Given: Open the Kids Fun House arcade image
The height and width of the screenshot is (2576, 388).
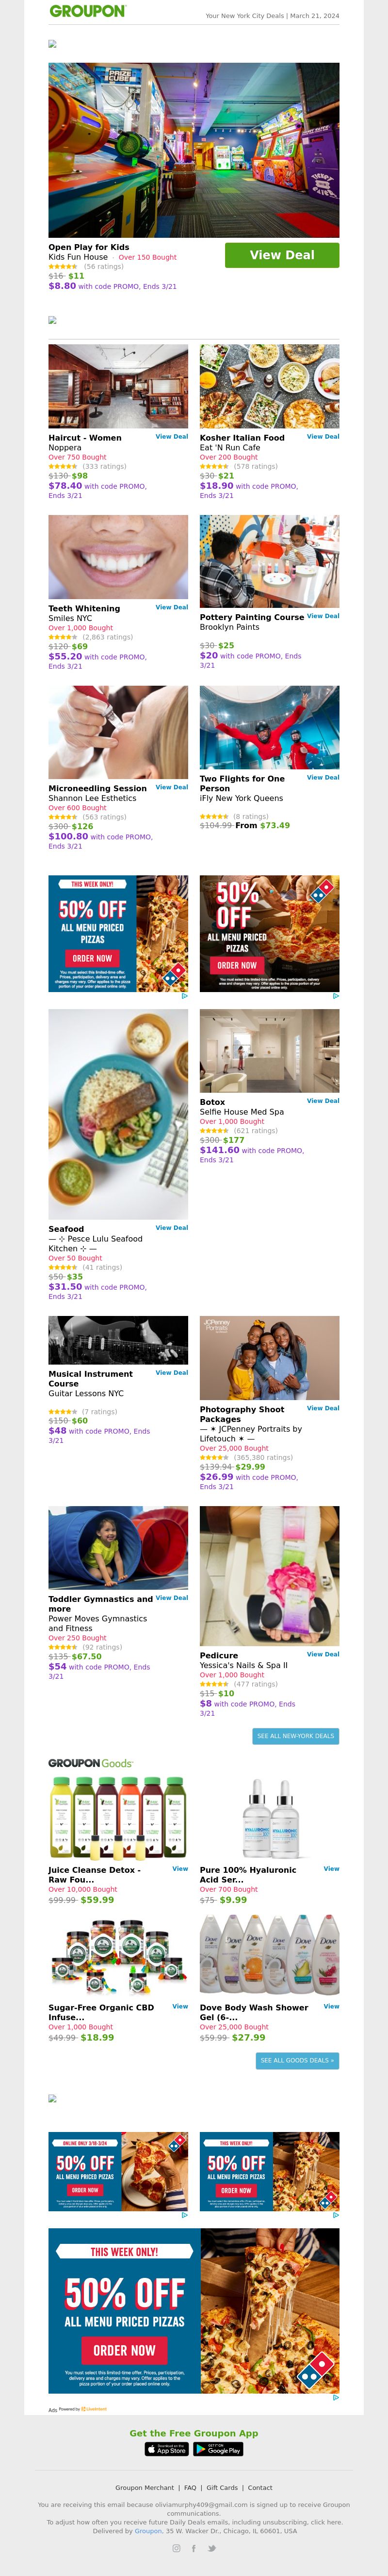Looking at the screenshot, I should 194,150.
